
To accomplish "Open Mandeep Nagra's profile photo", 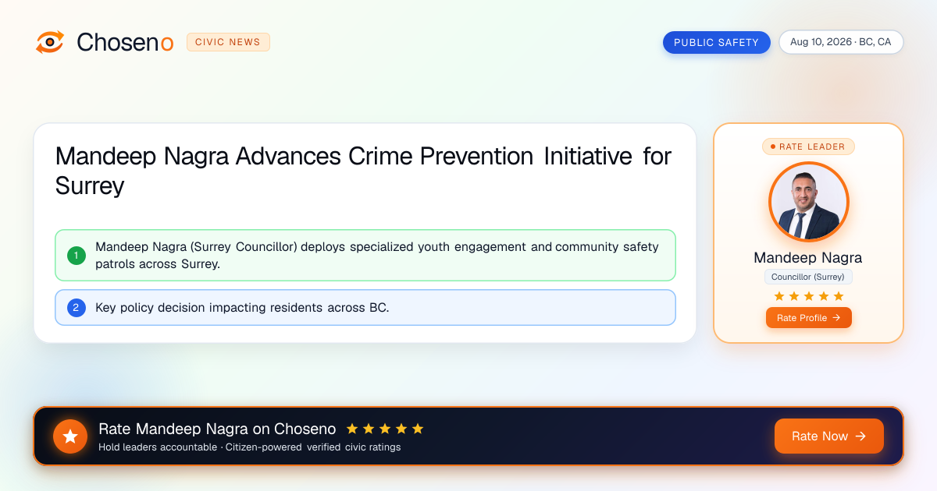I will click(808, 202).
